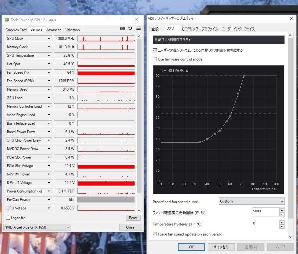Image resolution: width=298 pixels, height=254 pixels.
Task: Click the GPU-Z sensors scroll up arrow
Action: pyautogui.click(x=139, y=36)
